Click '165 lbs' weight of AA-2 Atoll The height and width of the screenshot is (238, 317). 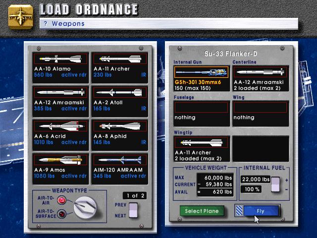click(x=102, y=109)
